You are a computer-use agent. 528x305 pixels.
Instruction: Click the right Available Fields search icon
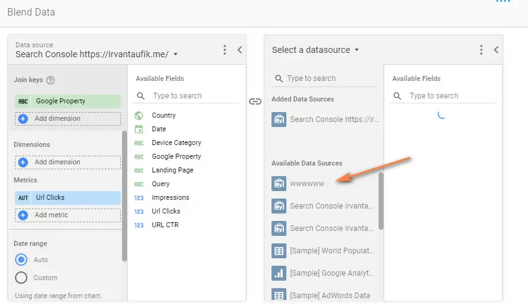(x=397, y=96)
